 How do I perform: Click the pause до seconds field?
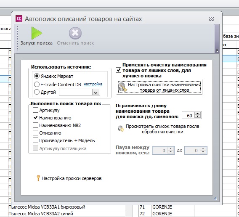[x=192, y=151]
